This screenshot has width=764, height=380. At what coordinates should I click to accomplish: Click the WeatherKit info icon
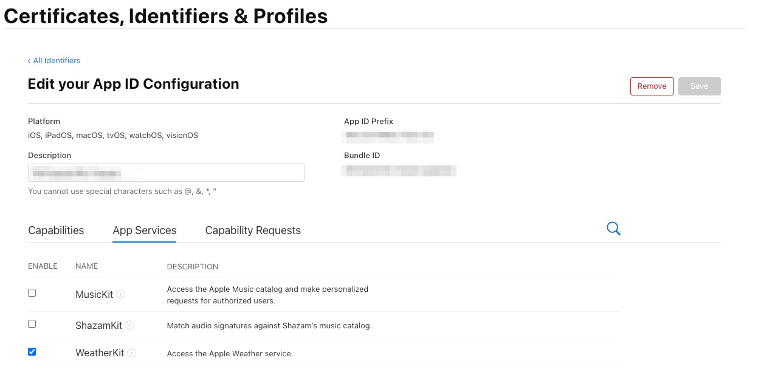131,353
